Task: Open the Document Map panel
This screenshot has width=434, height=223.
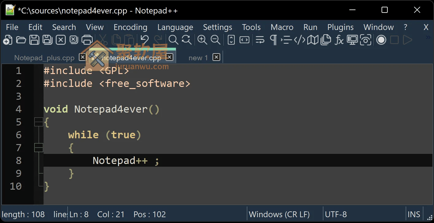Action: coord(313,40)
